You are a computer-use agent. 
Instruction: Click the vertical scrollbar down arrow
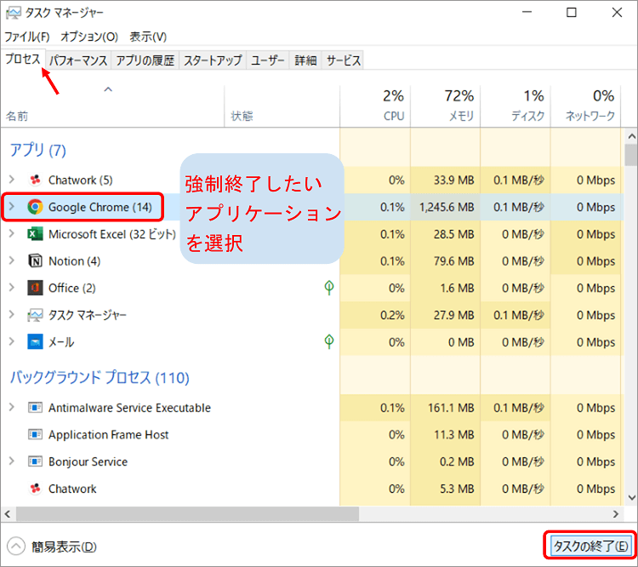click(631, 497)
